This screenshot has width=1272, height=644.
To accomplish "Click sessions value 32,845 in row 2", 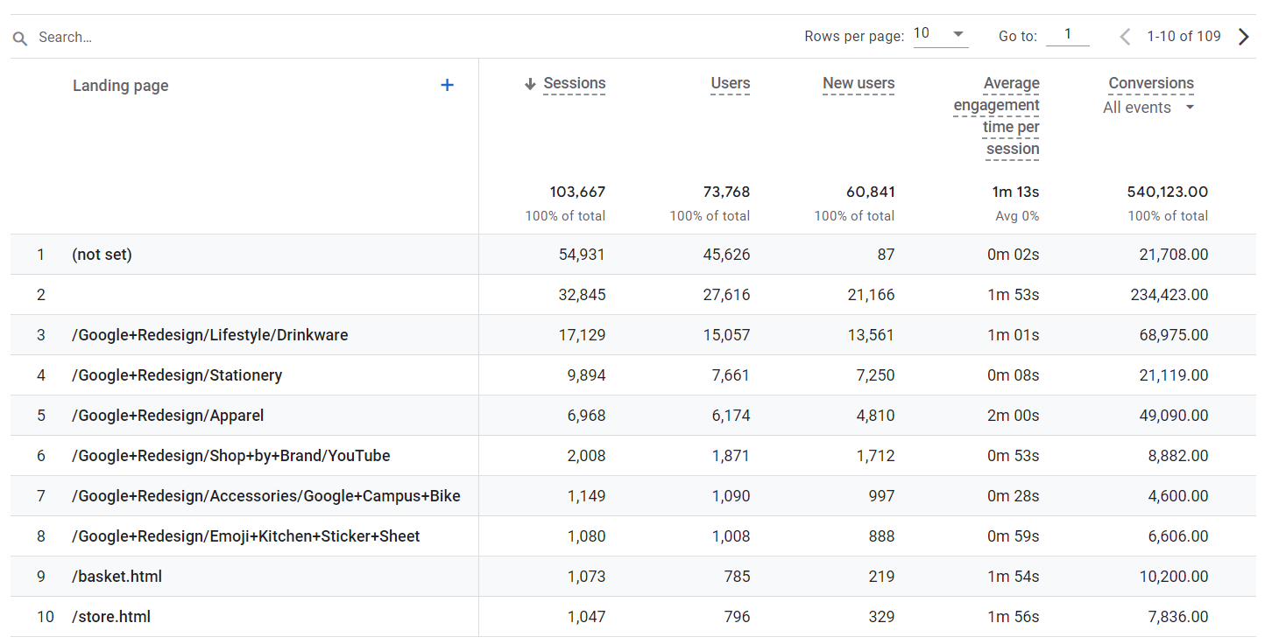I will (582, 295).
